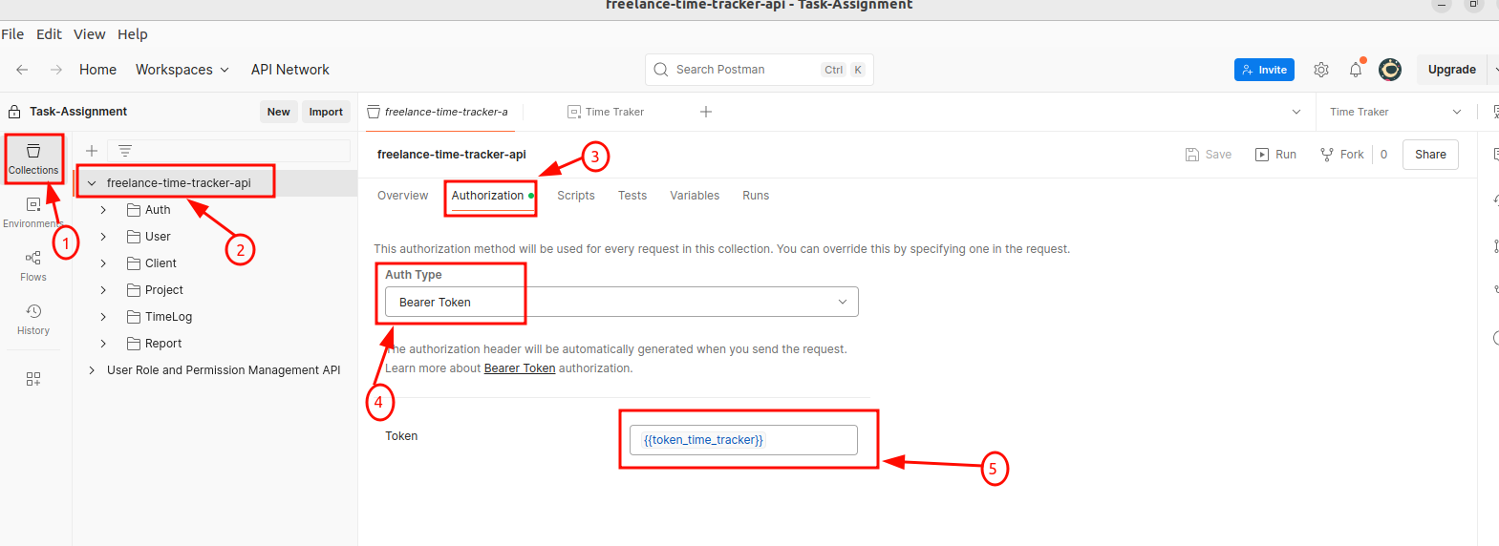Select the Project folder row

215,290
